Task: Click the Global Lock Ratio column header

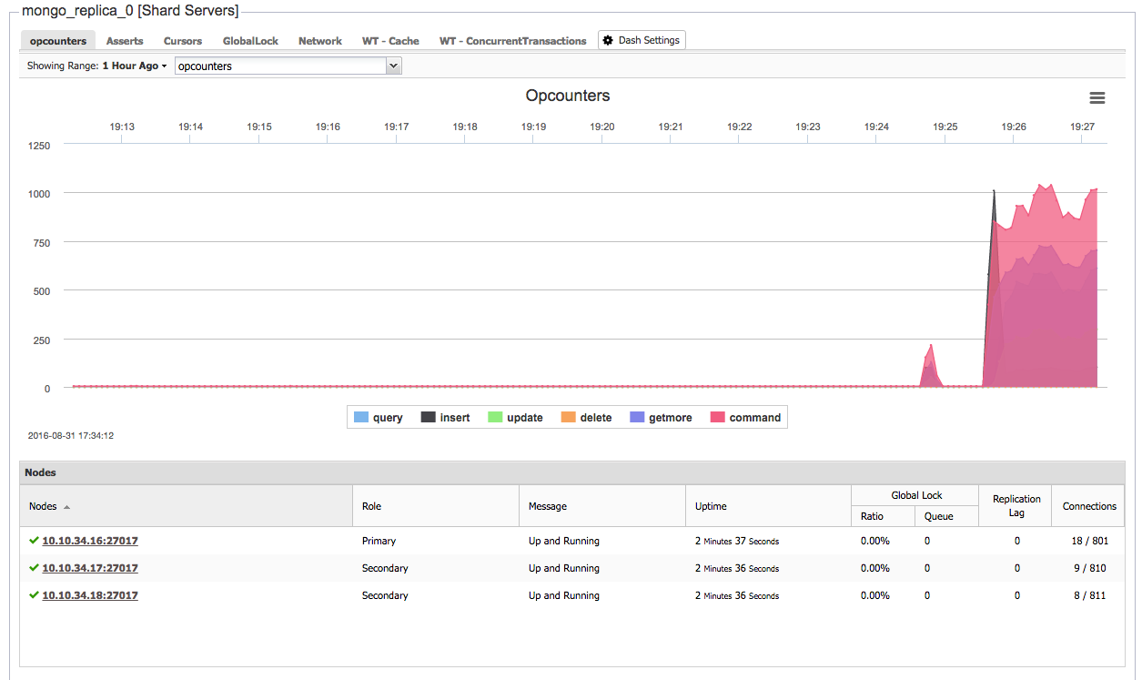Action: tap(883, 516)
